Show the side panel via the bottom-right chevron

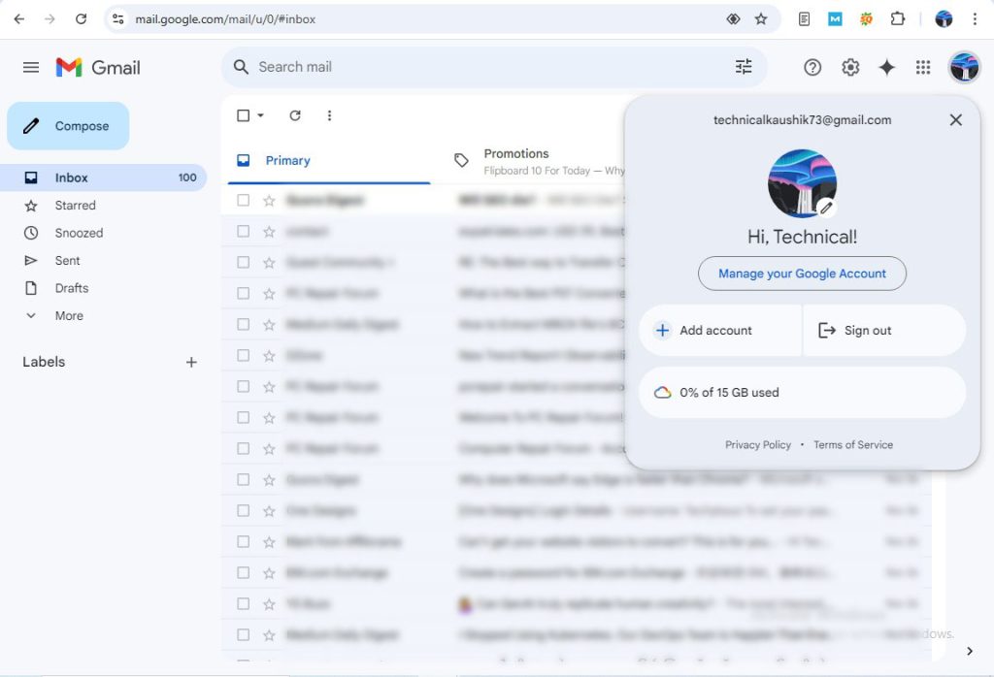(x=970, y=651)
